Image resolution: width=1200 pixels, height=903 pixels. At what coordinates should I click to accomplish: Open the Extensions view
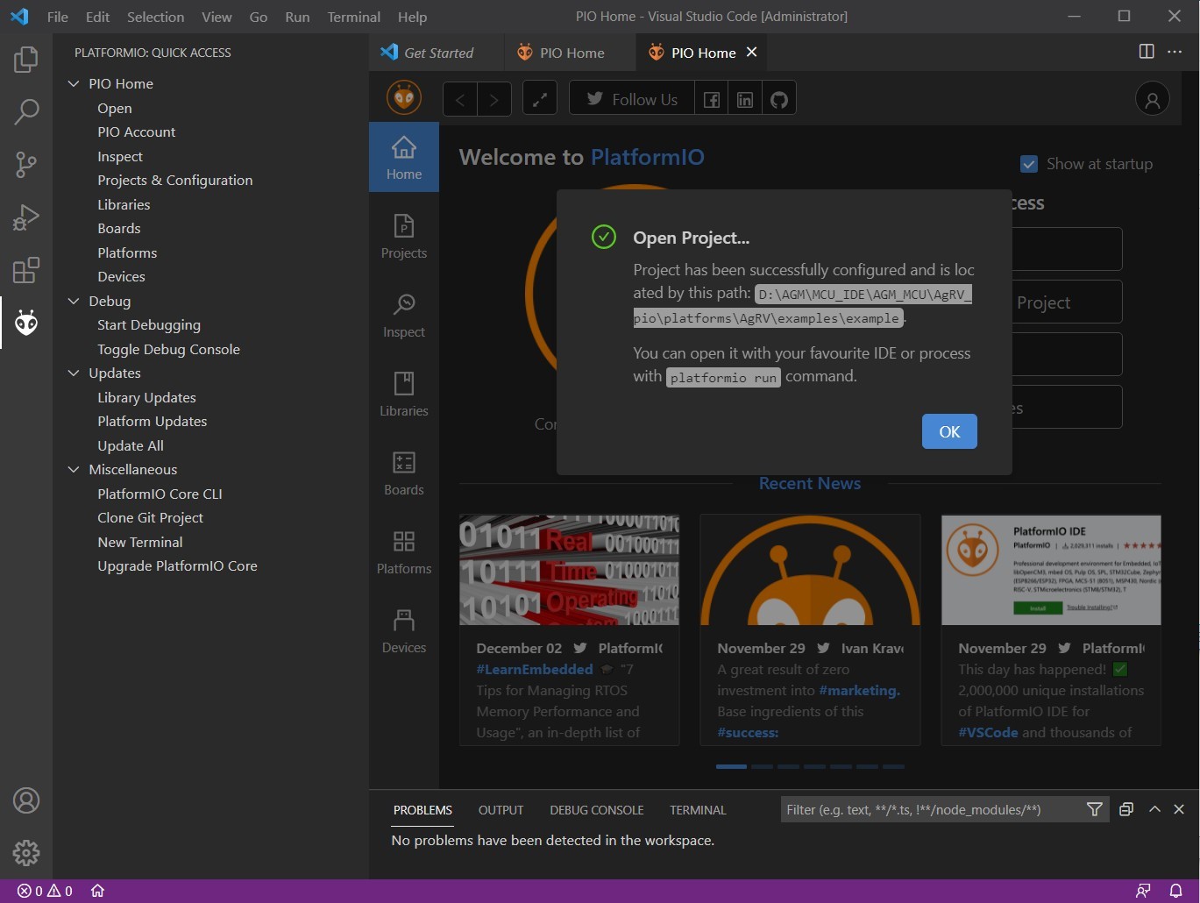tap(26, 270)
